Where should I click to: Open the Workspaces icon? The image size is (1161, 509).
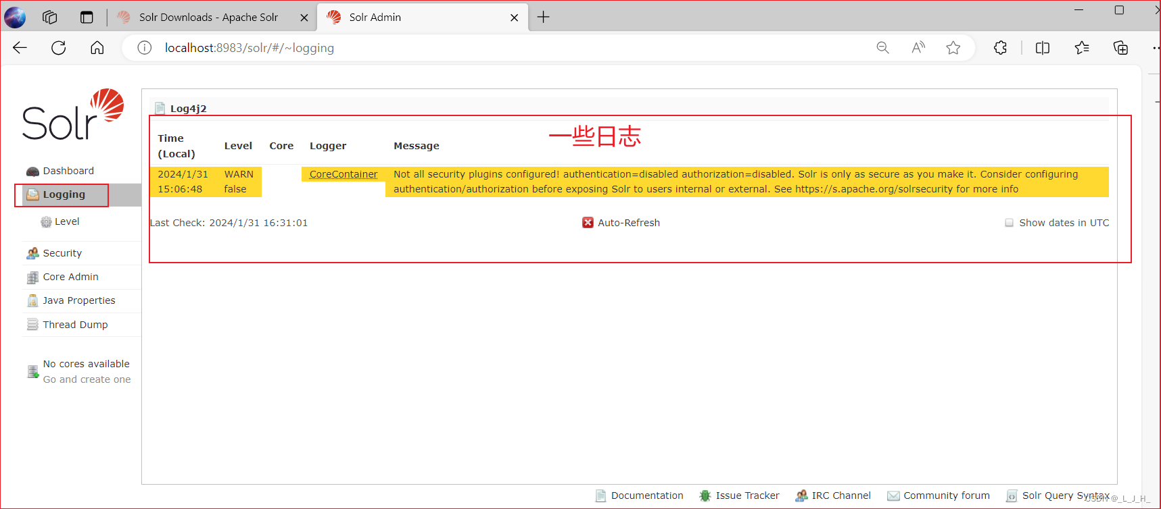pyautogui.click(x=50, y=18)
